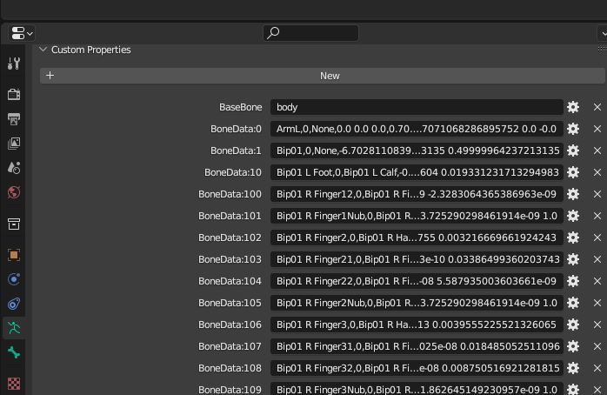Open the Output properties tab
607x395 pixels.
coord(14,119)
